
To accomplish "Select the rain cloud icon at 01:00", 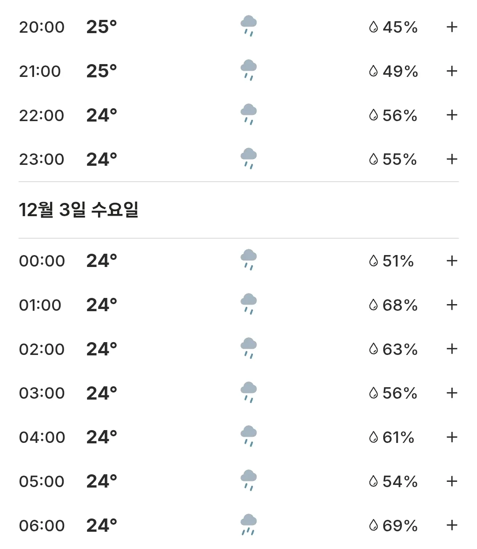I will [248, 304].
